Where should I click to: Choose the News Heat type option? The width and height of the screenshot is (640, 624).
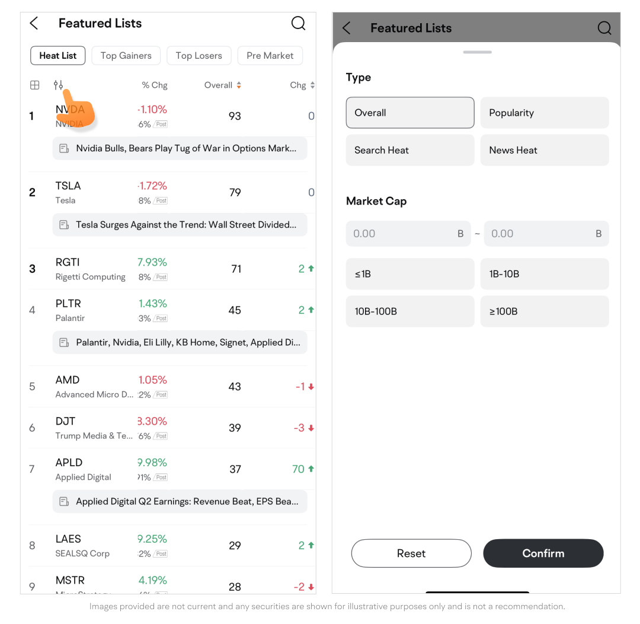[x=544, y=150]
